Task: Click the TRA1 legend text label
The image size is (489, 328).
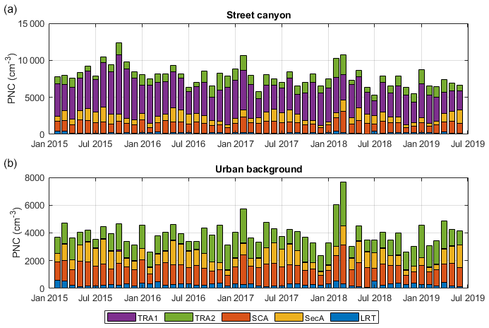Action: pos(147,317)
